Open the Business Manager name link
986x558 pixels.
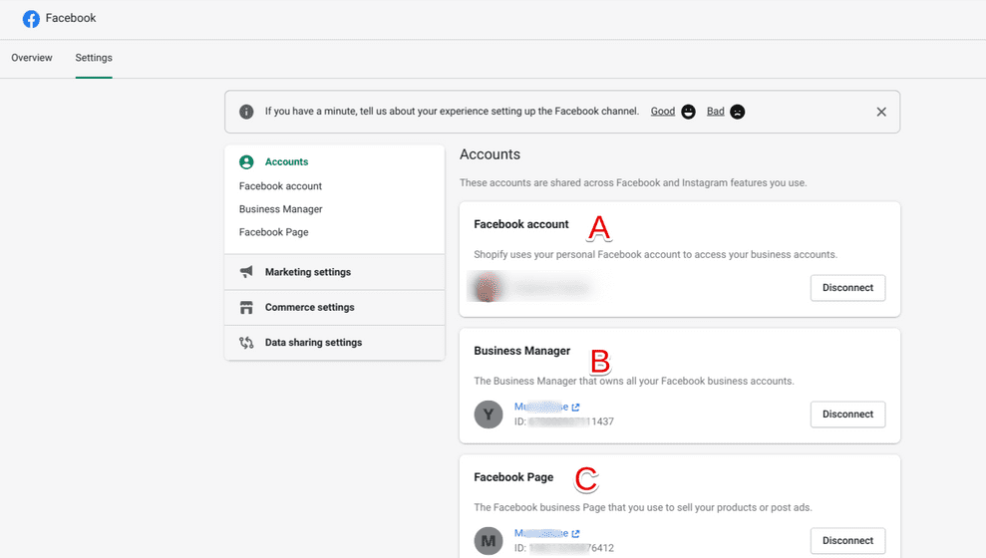[541, 408]
